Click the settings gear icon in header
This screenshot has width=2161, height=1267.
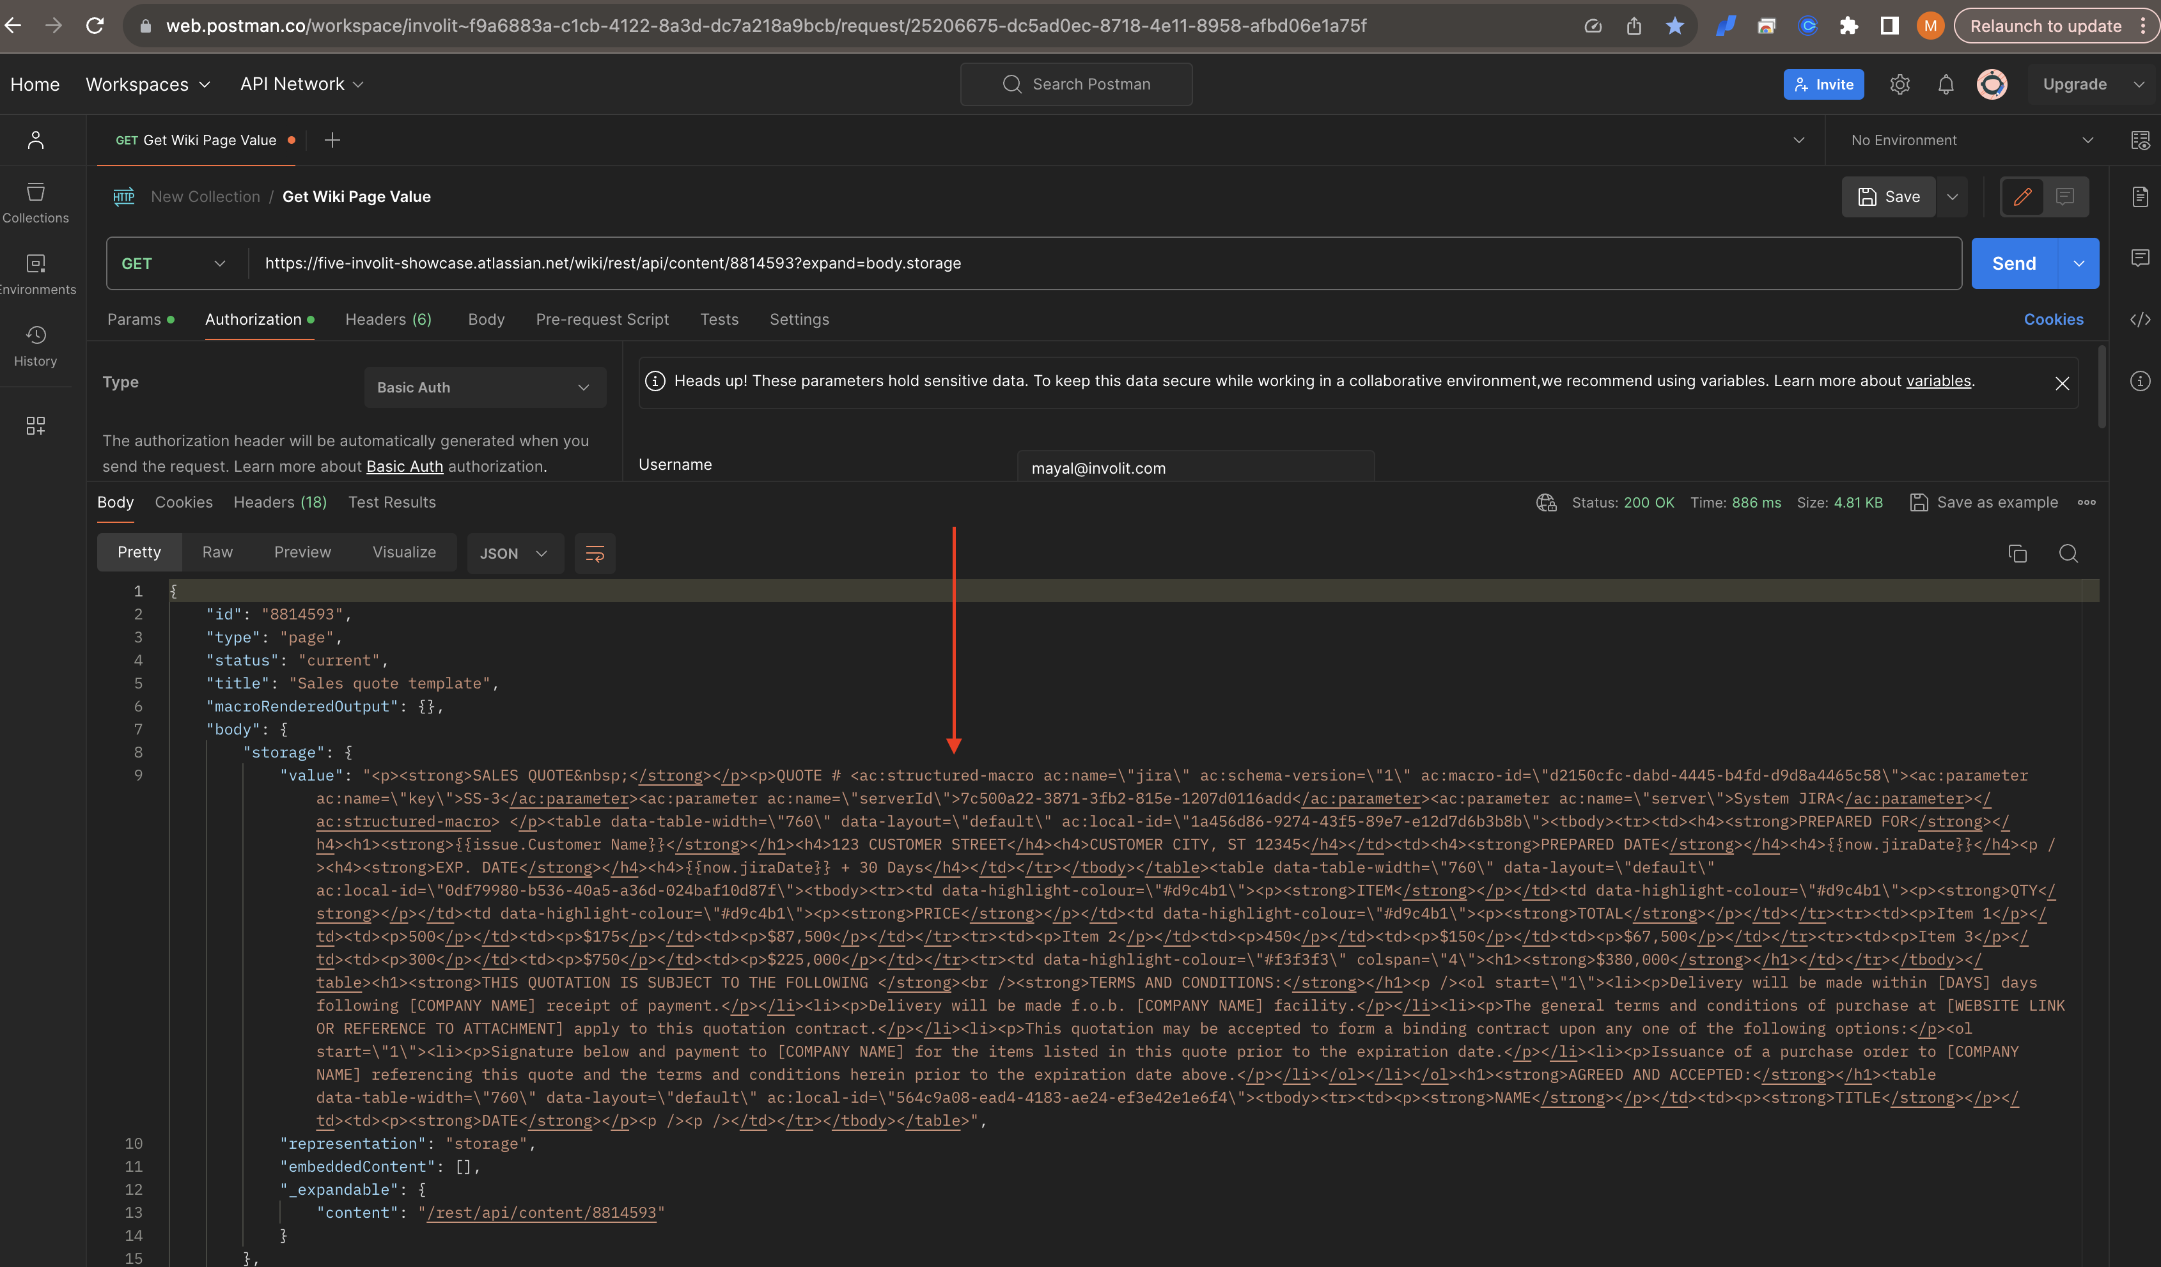coord(1900,84)
